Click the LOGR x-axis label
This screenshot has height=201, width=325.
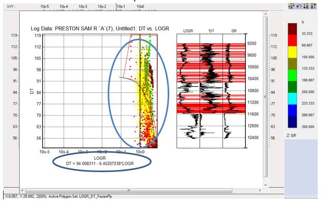click(100, 158)
